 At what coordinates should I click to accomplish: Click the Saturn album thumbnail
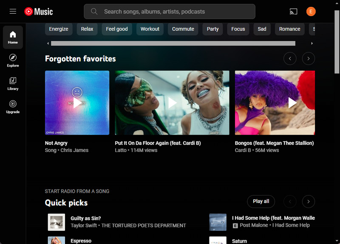point(218,240)
